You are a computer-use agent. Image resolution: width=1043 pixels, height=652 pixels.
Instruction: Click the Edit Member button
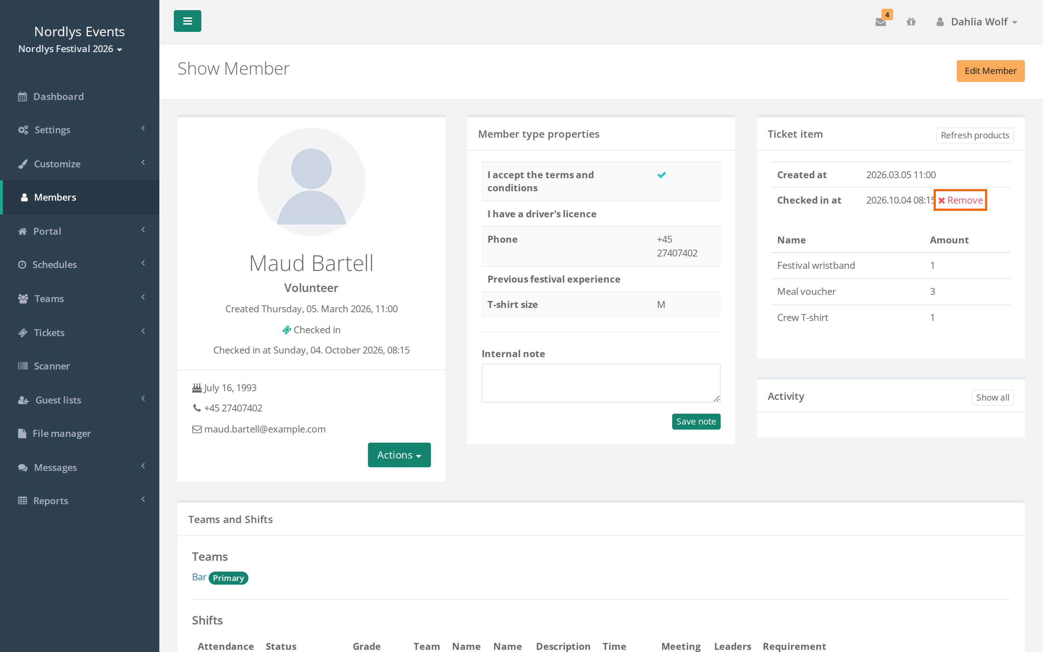990,71
